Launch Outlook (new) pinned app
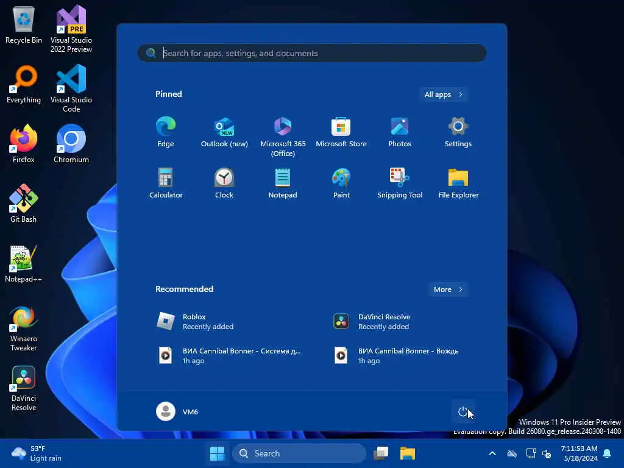Image resolution: width=624 pixels, height=468 pixels. click(x=224, y=132)
